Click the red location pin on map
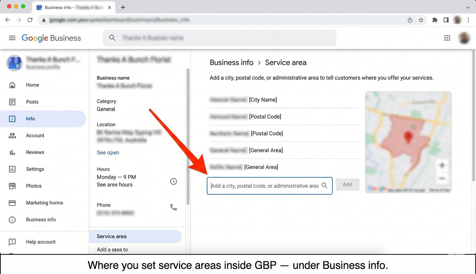476x274 pixels. [x=408, y=138]
